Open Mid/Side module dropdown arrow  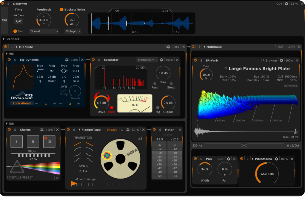(16, 47)
